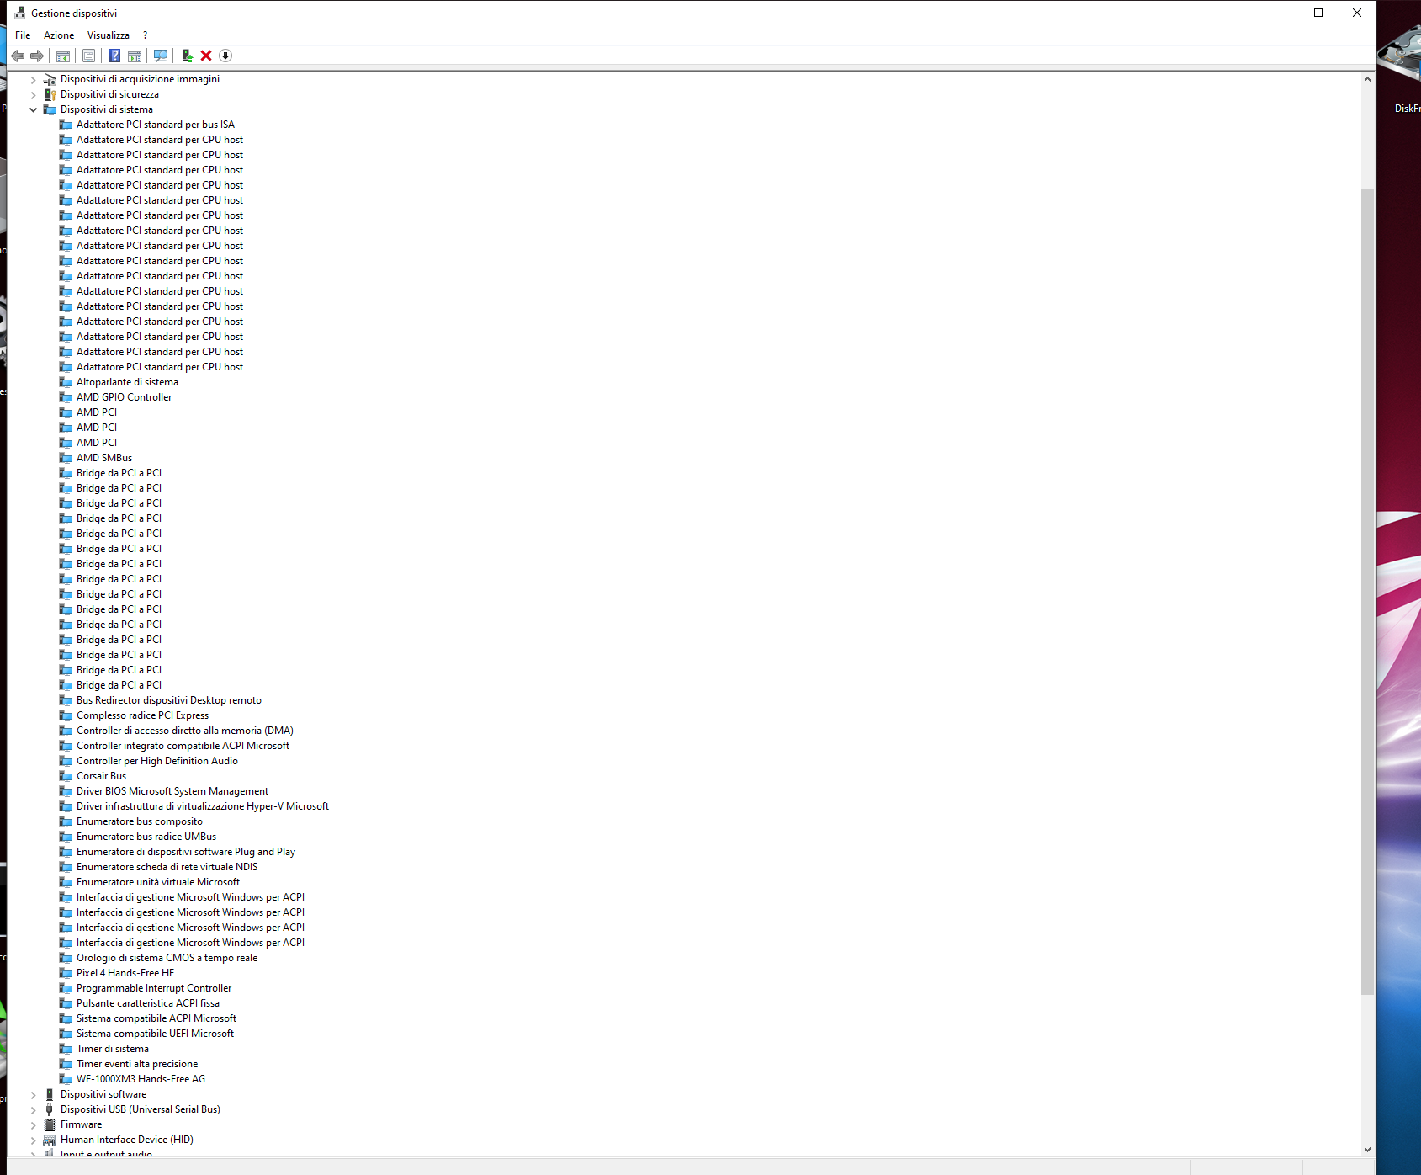Select Complesso radice PCI Express
This screenshot has width=1421, height=1175.
click(143, 715)
